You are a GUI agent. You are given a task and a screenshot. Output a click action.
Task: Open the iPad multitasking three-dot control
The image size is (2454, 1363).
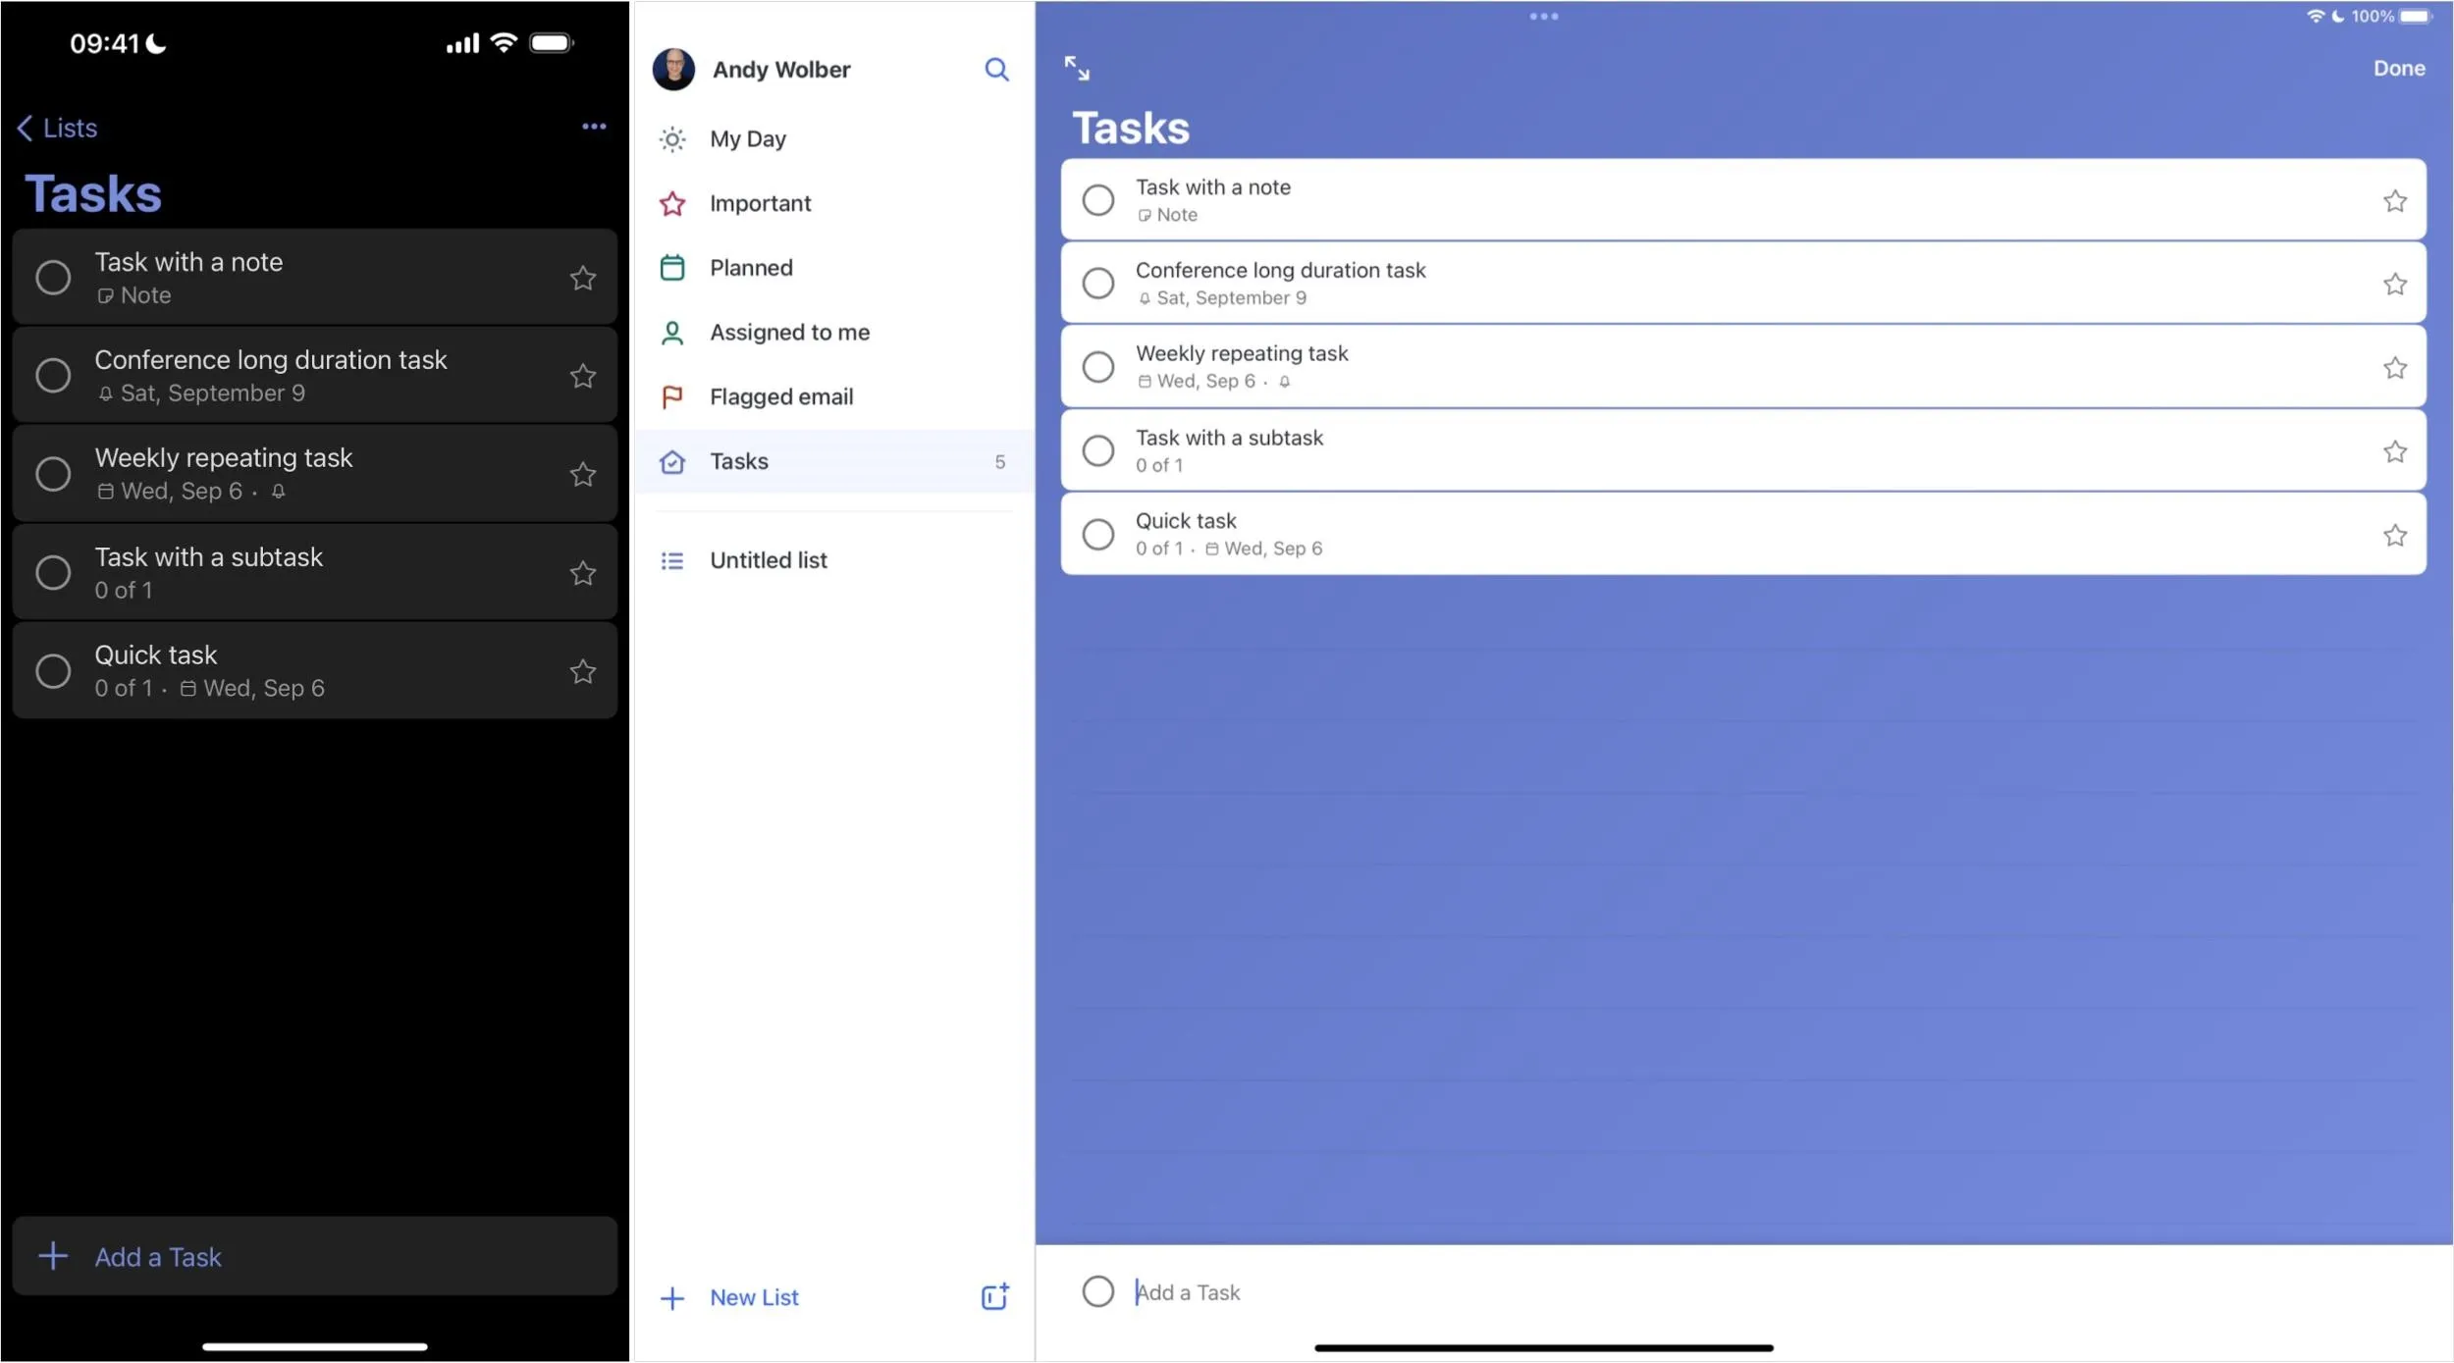tap(1543, 16)
